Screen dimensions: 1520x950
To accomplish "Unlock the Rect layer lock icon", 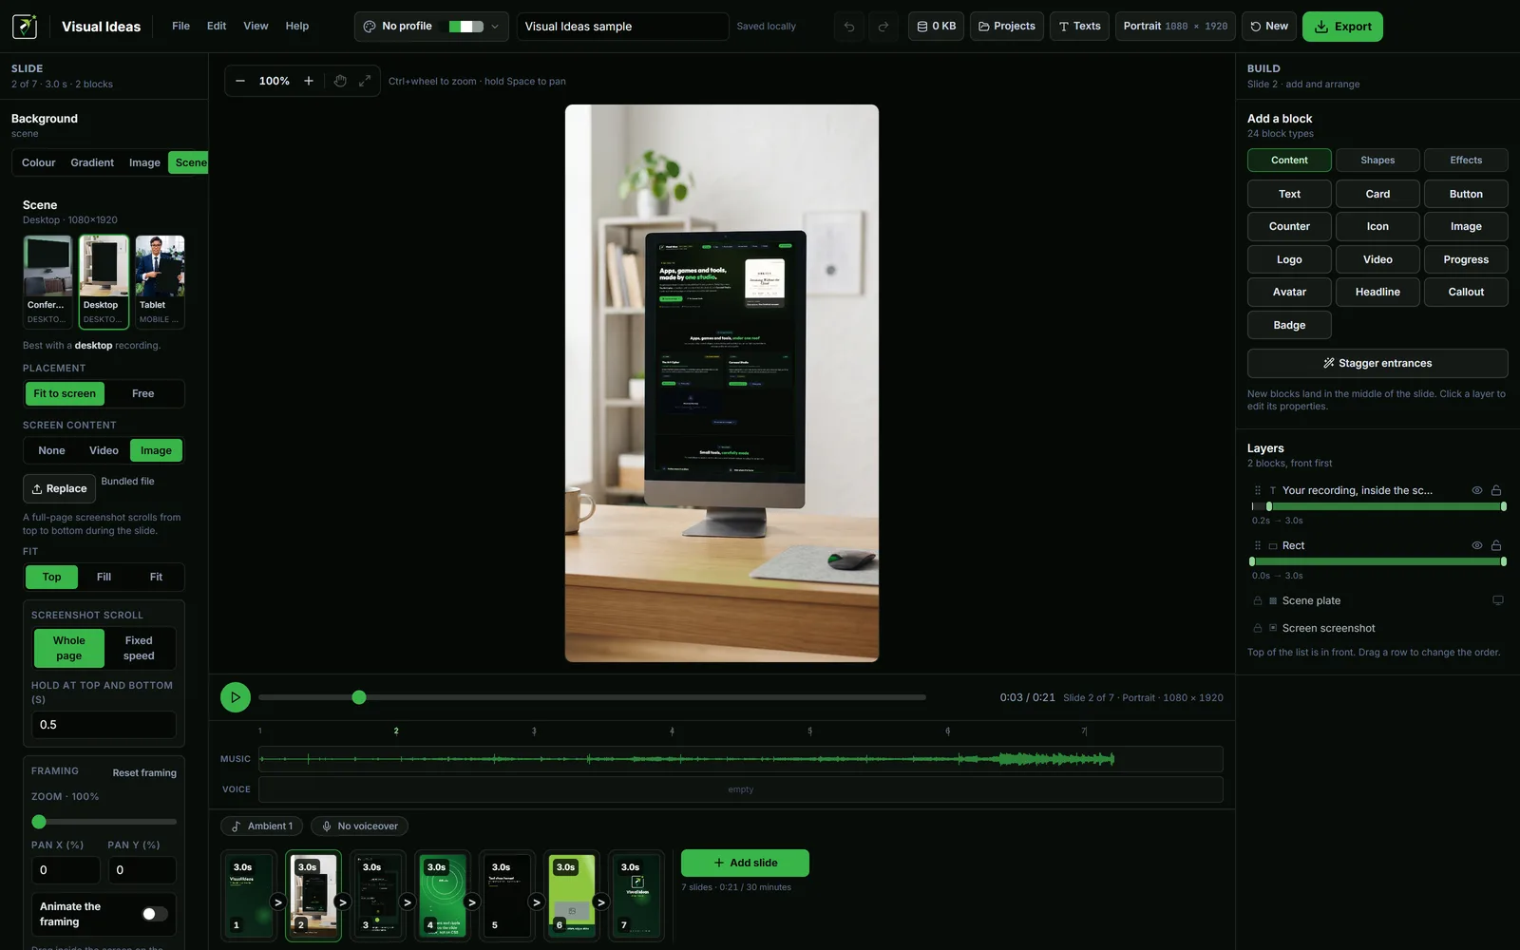I will tap(1496, 545).
